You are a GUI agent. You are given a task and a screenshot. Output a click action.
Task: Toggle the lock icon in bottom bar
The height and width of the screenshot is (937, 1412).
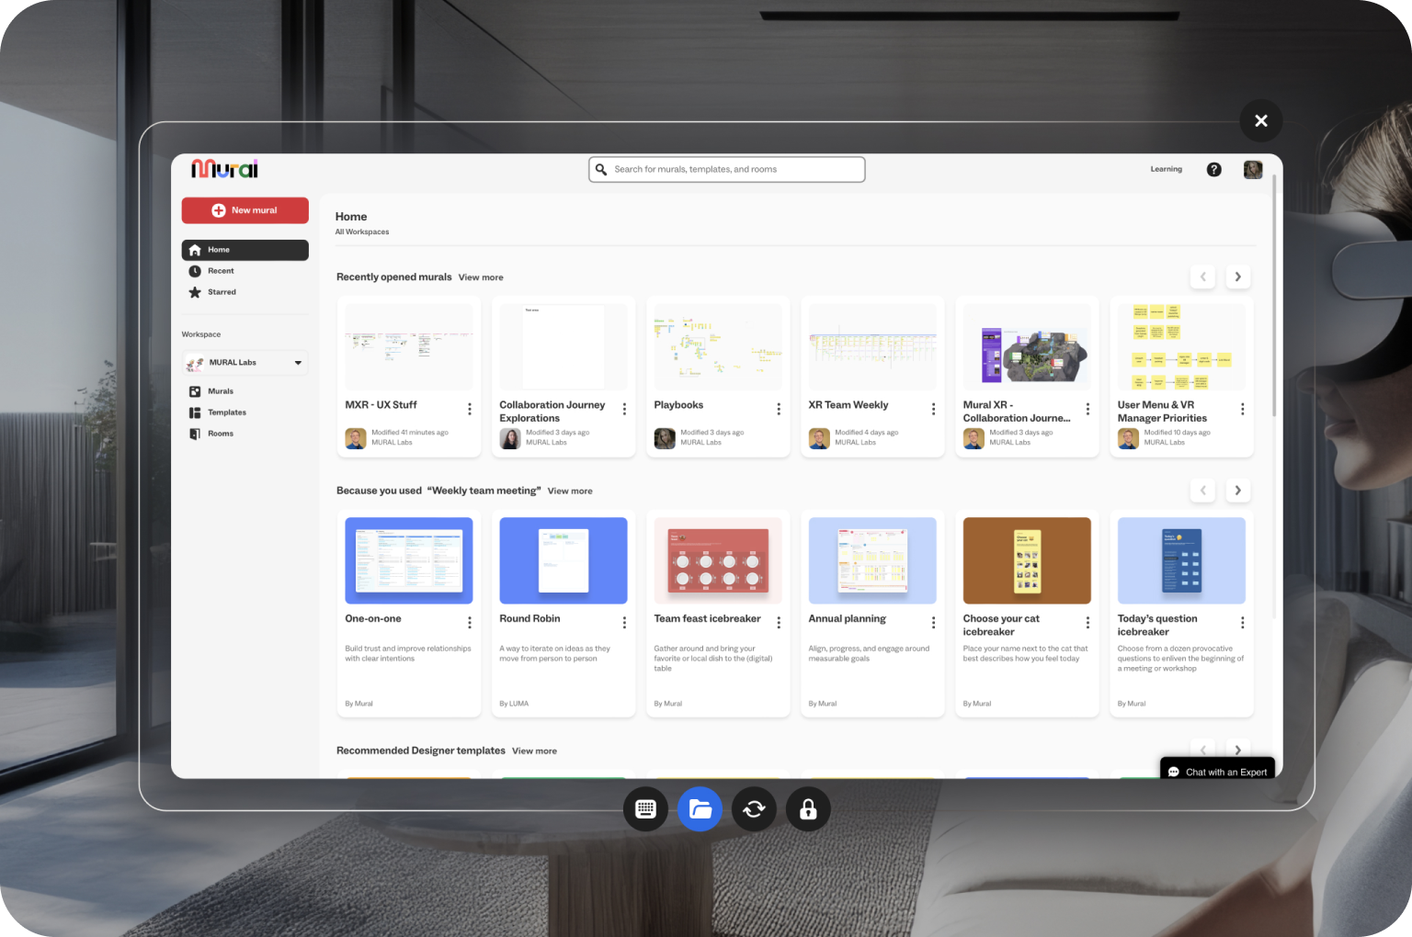click(808, 809)
